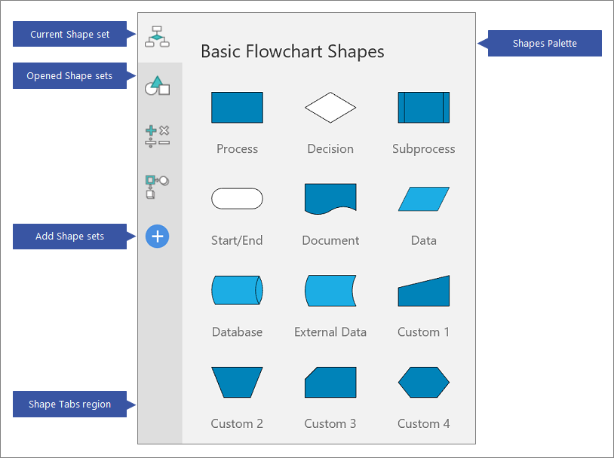614x458 pixels.
Task: Select the Custom 4 shape
Action: [423, 383]
